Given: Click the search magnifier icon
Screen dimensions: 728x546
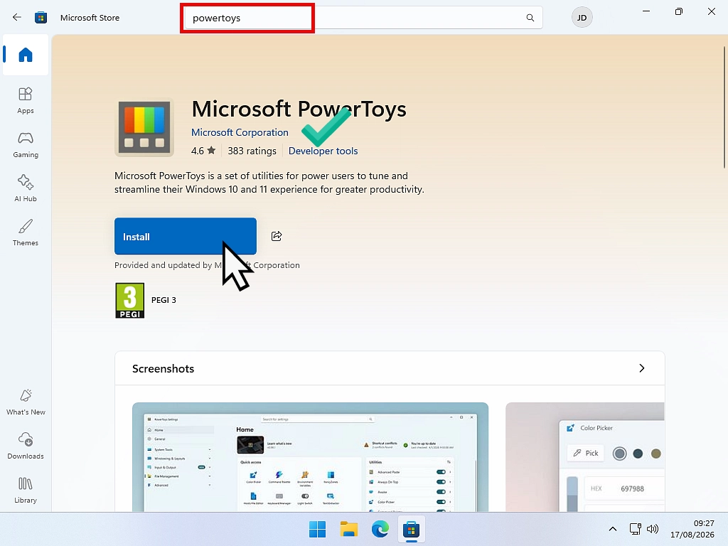Looking at the screenshot, I should [x=530, y=18].
